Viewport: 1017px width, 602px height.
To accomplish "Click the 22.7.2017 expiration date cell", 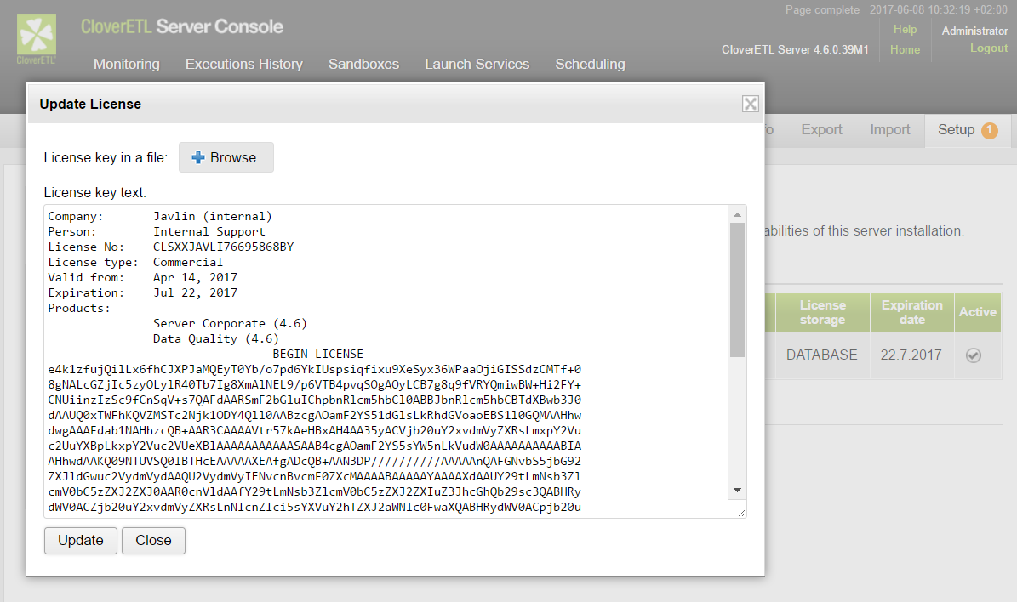I will tap(911, 355).
